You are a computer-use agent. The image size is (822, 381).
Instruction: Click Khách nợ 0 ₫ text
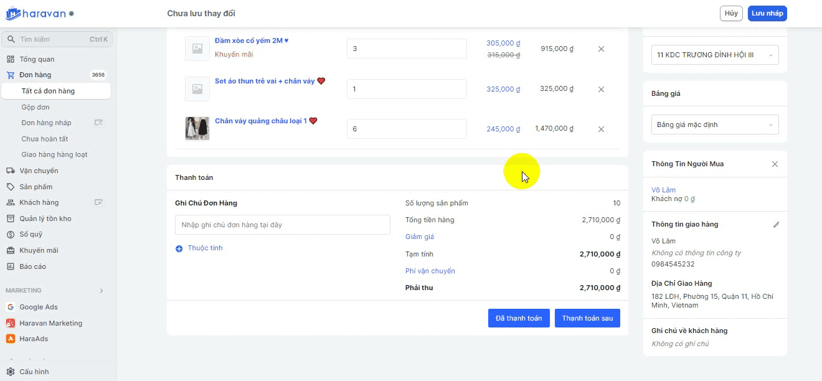click(673, 199)
